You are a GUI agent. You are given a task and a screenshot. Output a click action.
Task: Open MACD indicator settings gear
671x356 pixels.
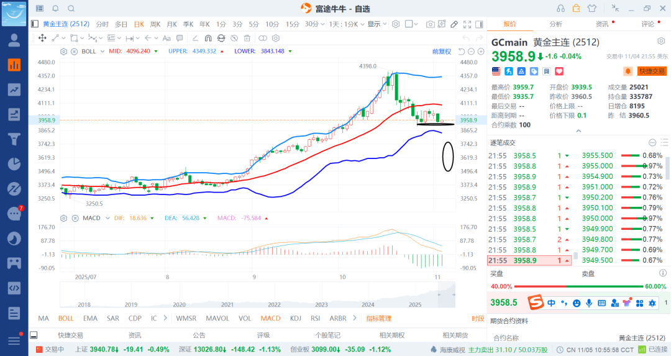point(64,218)
